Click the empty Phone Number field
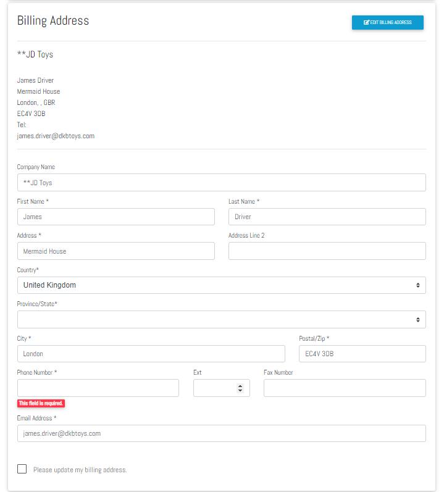This screenshot has height=492, width=444. coord(98,388)
